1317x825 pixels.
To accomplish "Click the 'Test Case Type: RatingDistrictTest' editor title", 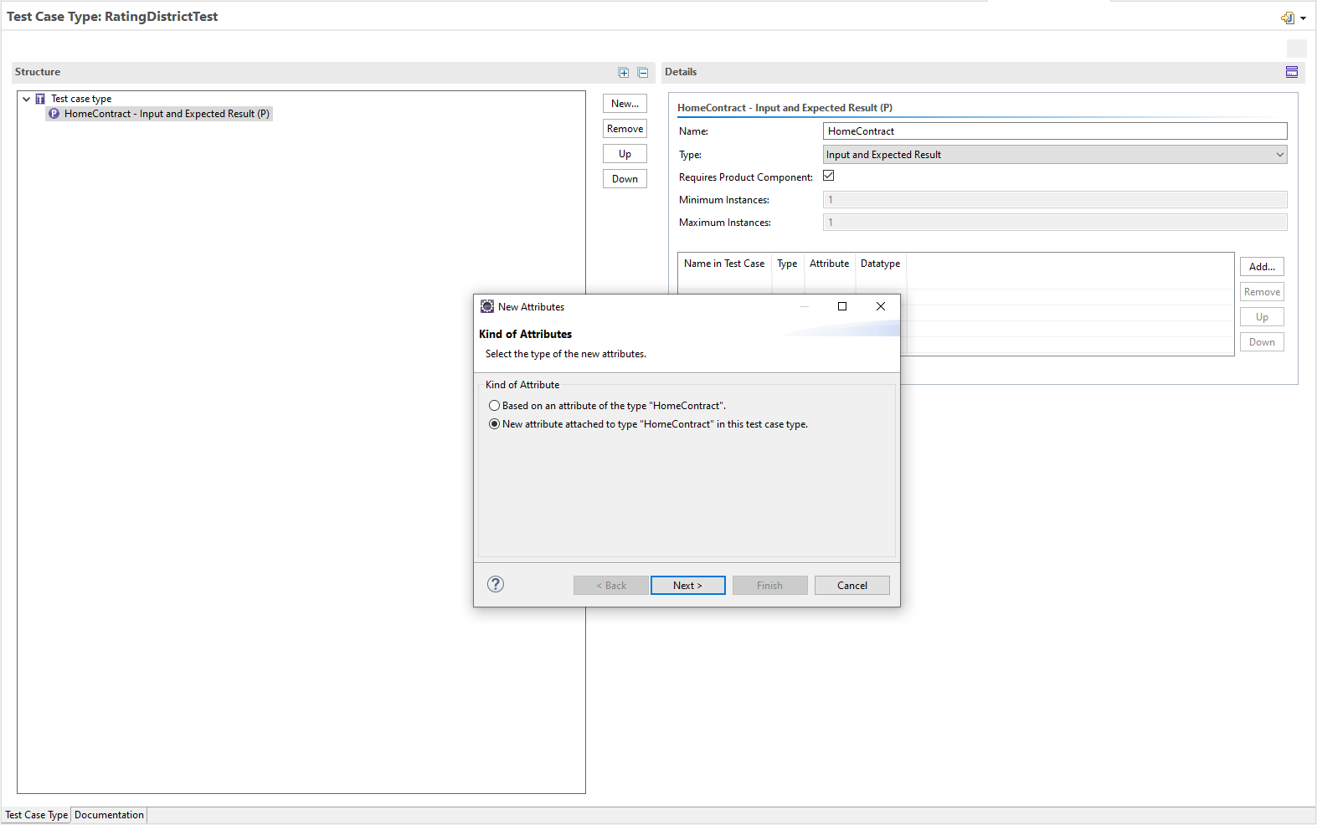I will pos(112,17).
